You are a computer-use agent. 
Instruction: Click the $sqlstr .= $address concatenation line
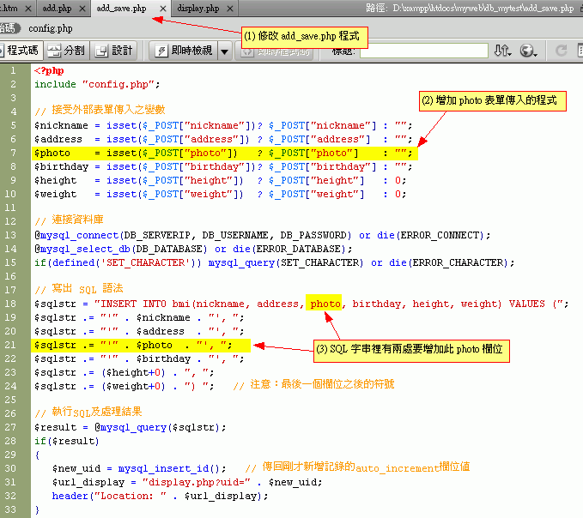coord(139,332)
